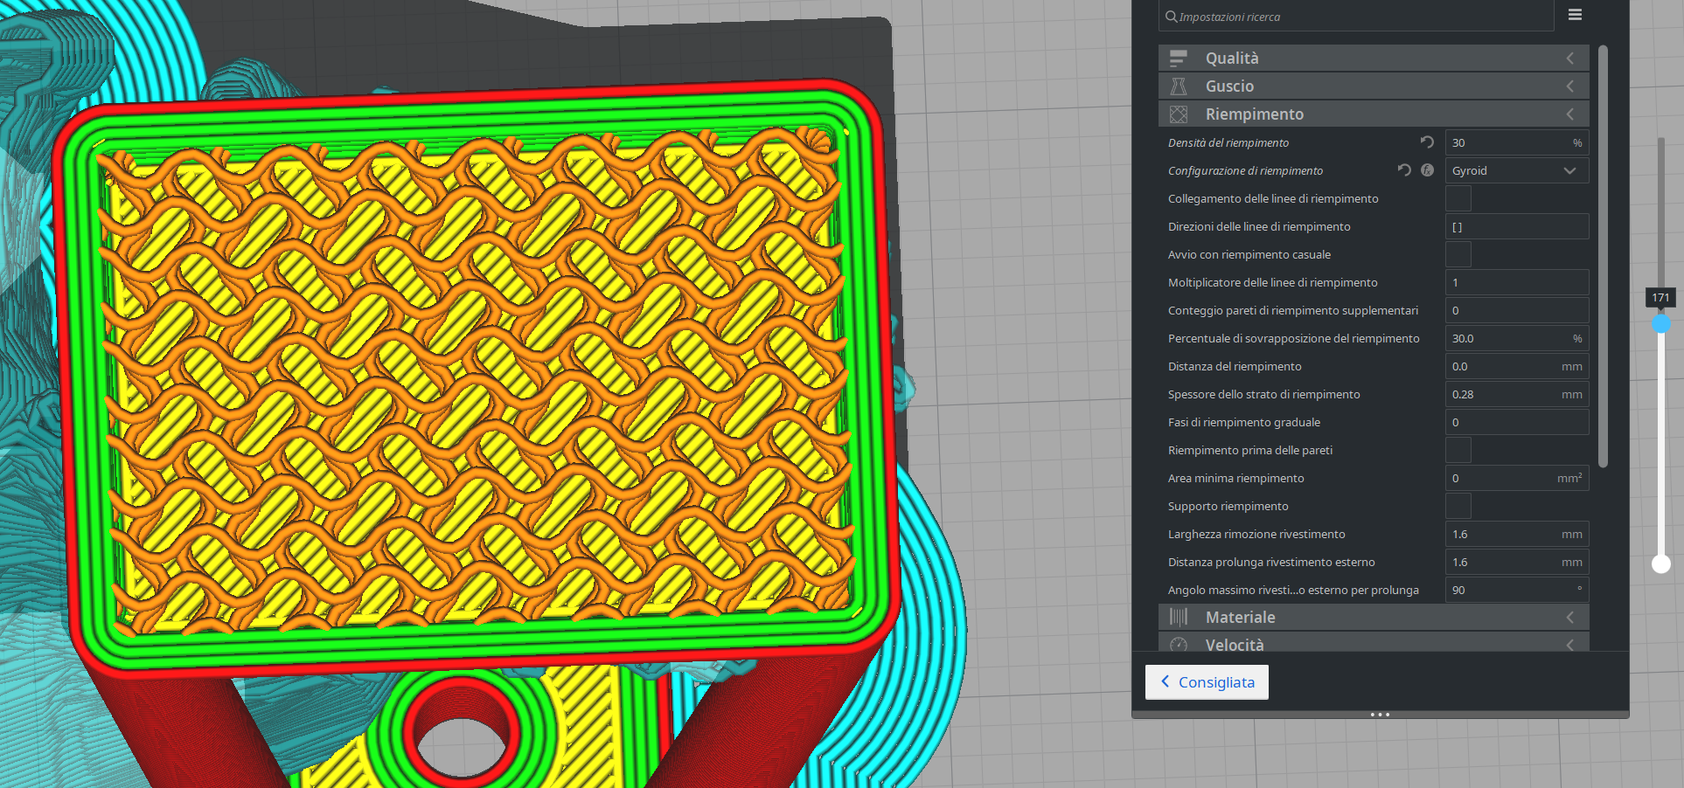
Task: Enable Supporto riempimento
Action: click(x=1458, y=506)
